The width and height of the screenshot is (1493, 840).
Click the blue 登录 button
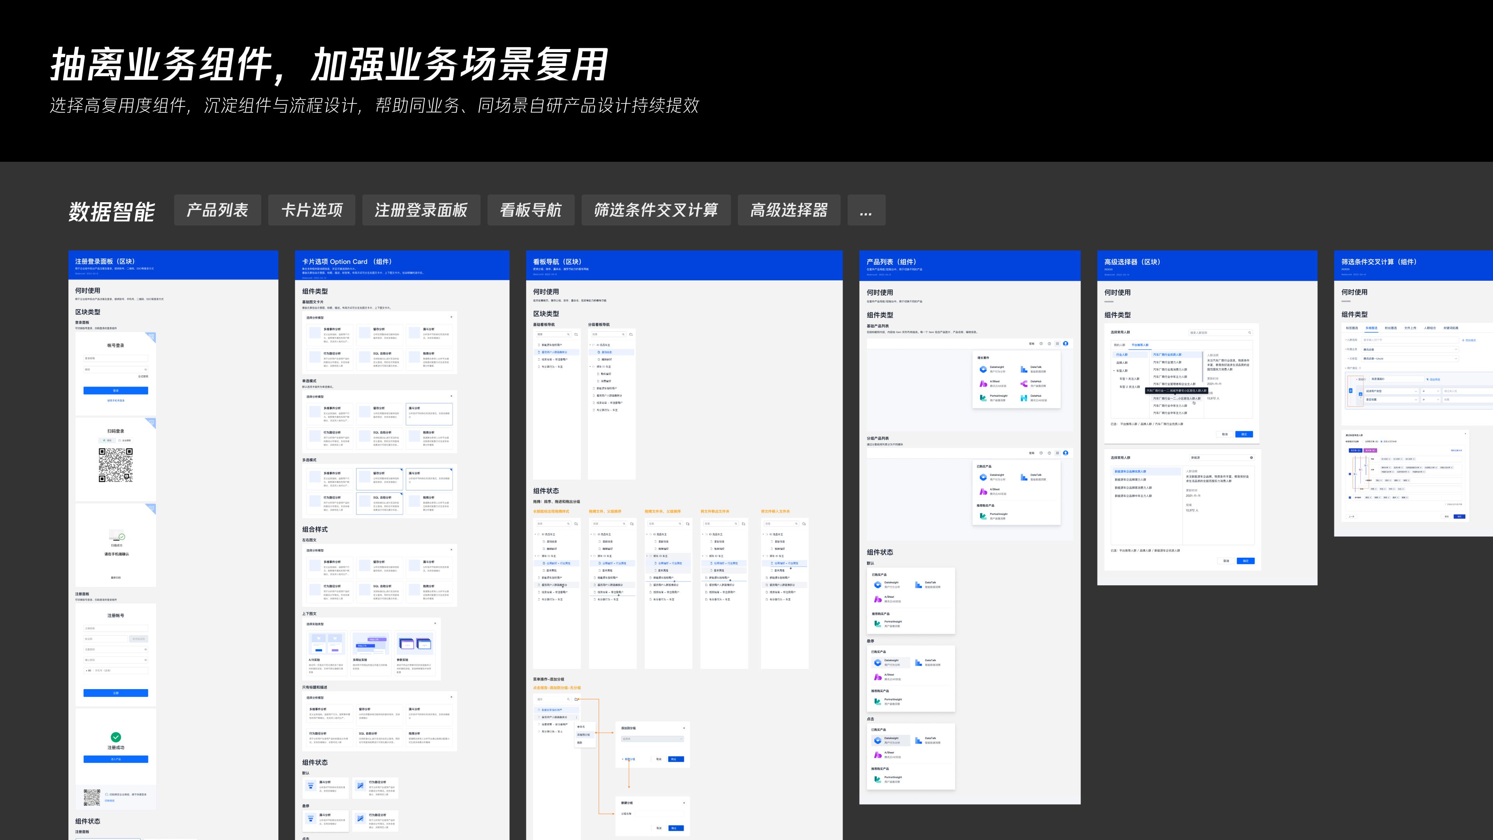[116, 391]
